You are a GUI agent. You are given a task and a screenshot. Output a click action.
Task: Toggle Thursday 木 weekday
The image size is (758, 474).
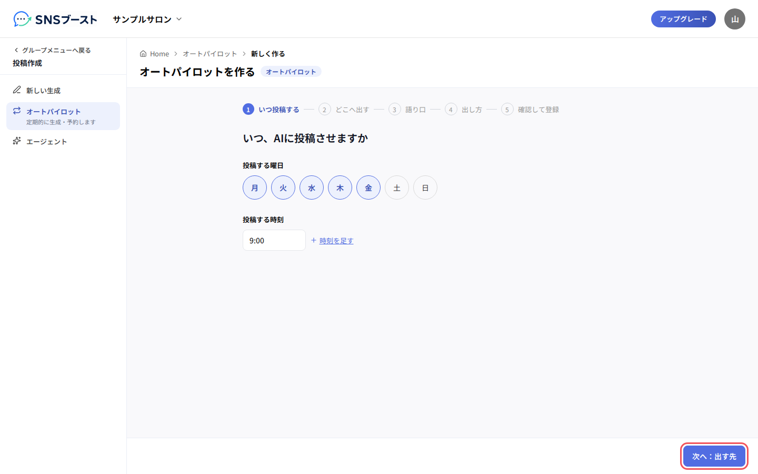[x=340, y=187]
